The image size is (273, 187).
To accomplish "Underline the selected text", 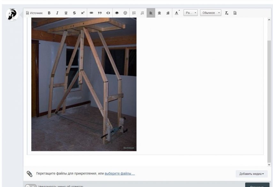I will 66,13.
